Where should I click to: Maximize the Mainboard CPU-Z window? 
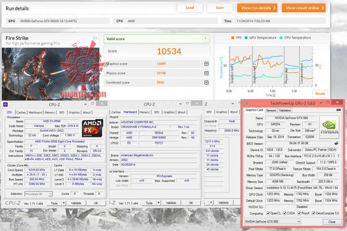[187, 103]
